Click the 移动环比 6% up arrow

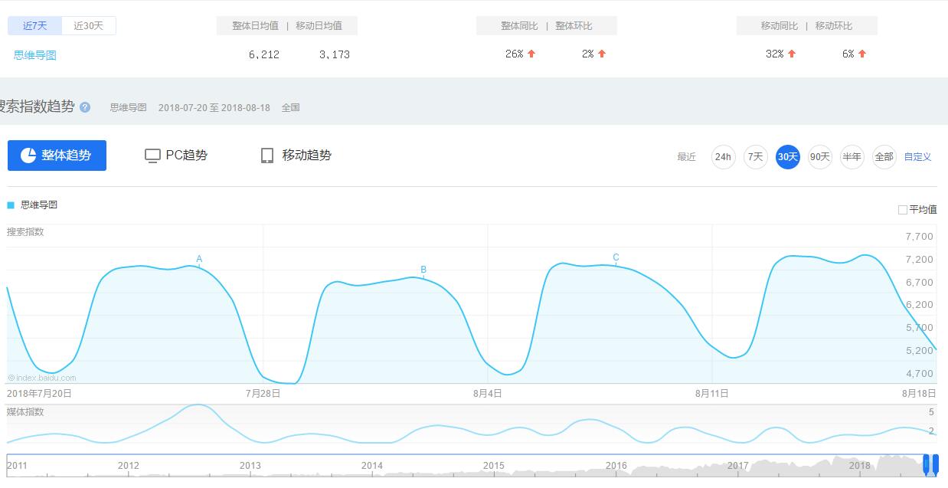[862, 54]
